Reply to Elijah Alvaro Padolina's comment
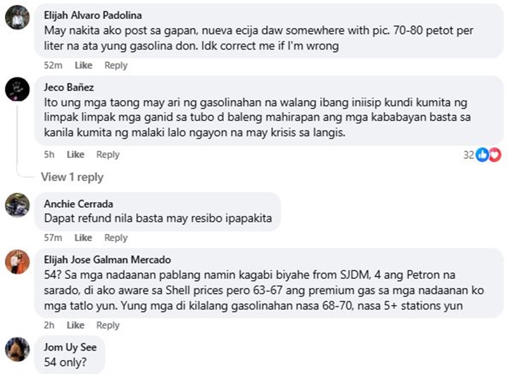The height and width of the screenshot is (374, 528). click(116, 66)
